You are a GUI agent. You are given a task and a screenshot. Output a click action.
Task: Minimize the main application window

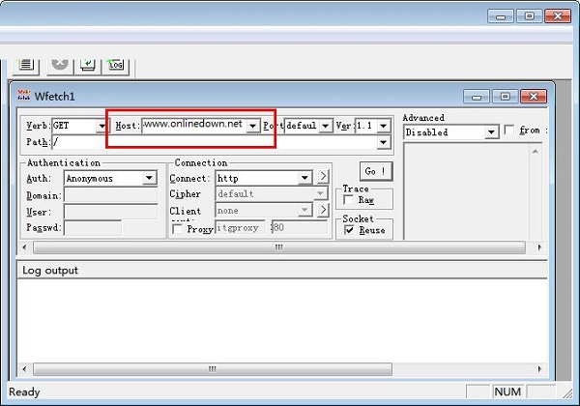point(501,16)
